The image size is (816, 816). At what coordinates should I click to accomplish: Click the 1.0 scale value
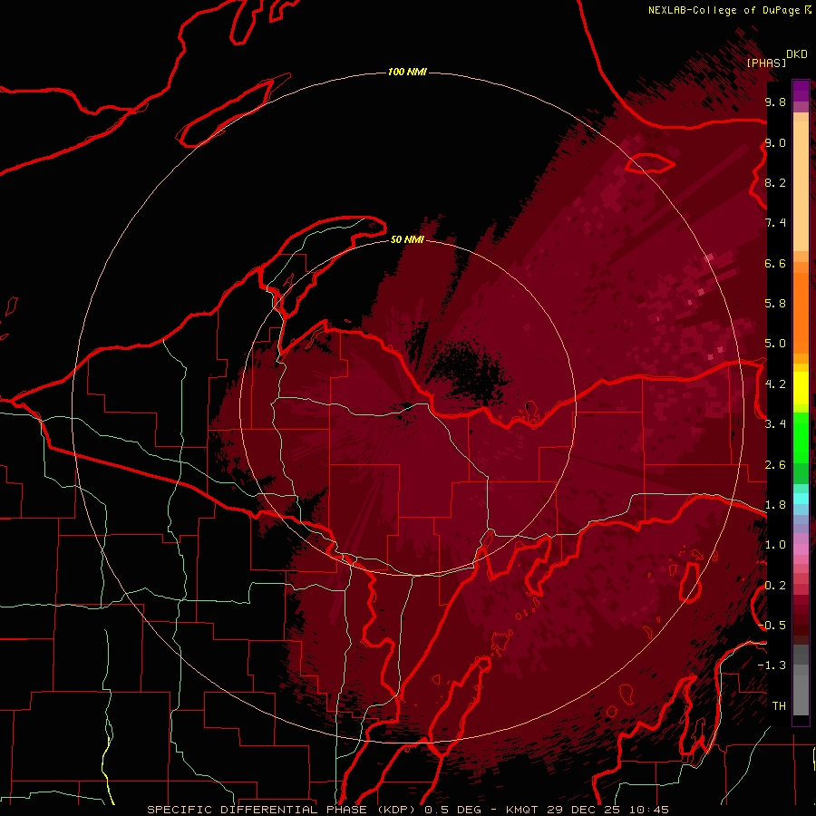[775, 545]
